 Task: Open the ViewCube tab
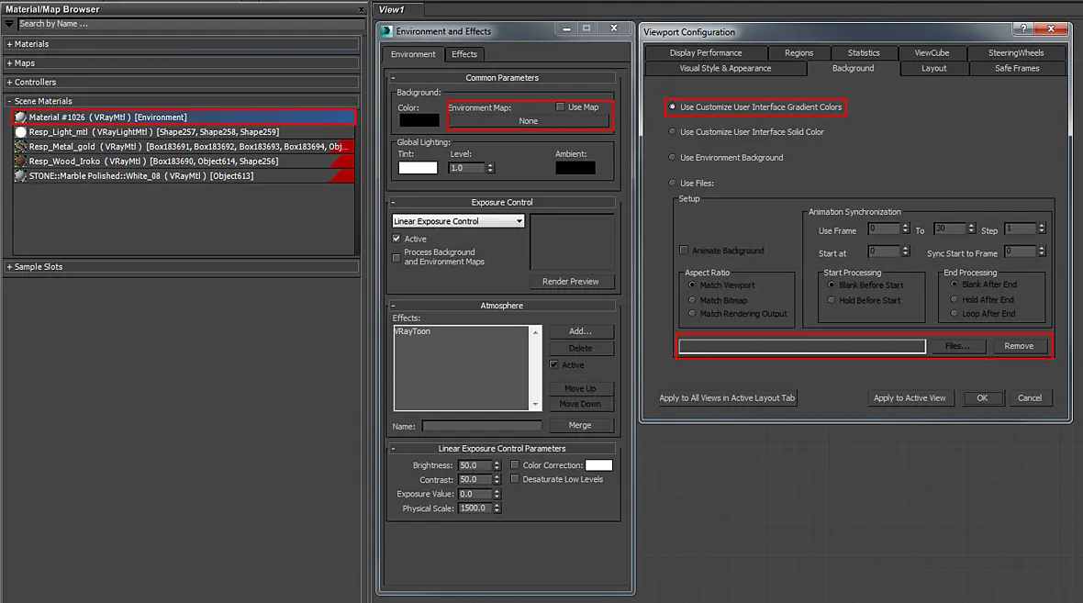click(x=932, y=52)
